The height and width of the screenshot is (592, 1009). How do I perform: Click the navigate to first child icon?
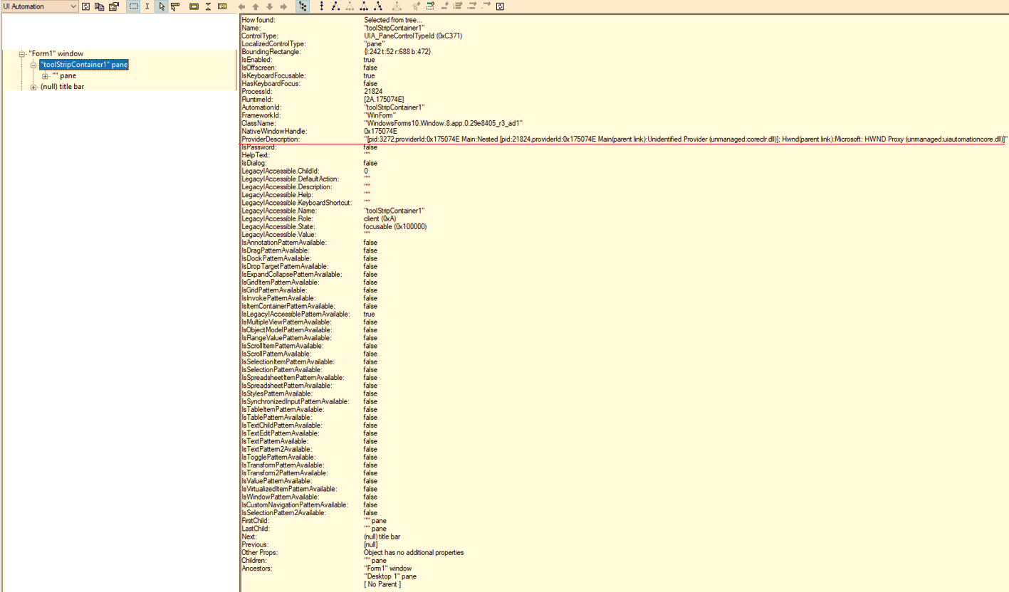pyautogui.click(x=336, y=6)
